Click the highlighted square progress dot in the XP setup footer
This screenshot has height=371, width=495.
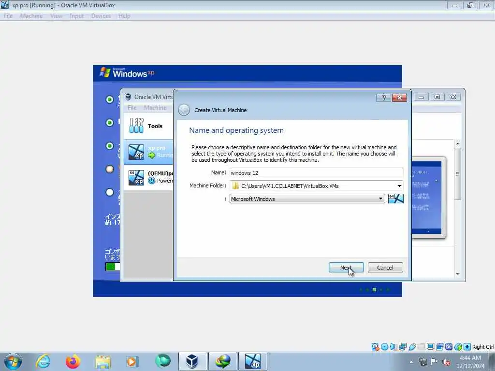375,290
